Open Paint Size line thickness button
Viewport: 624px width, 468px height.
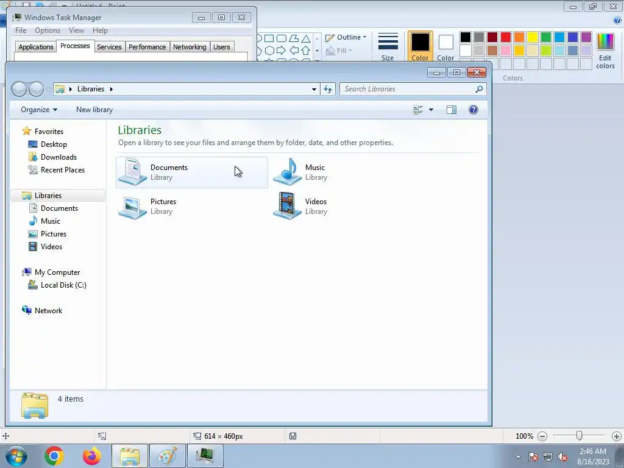point(388,46)
